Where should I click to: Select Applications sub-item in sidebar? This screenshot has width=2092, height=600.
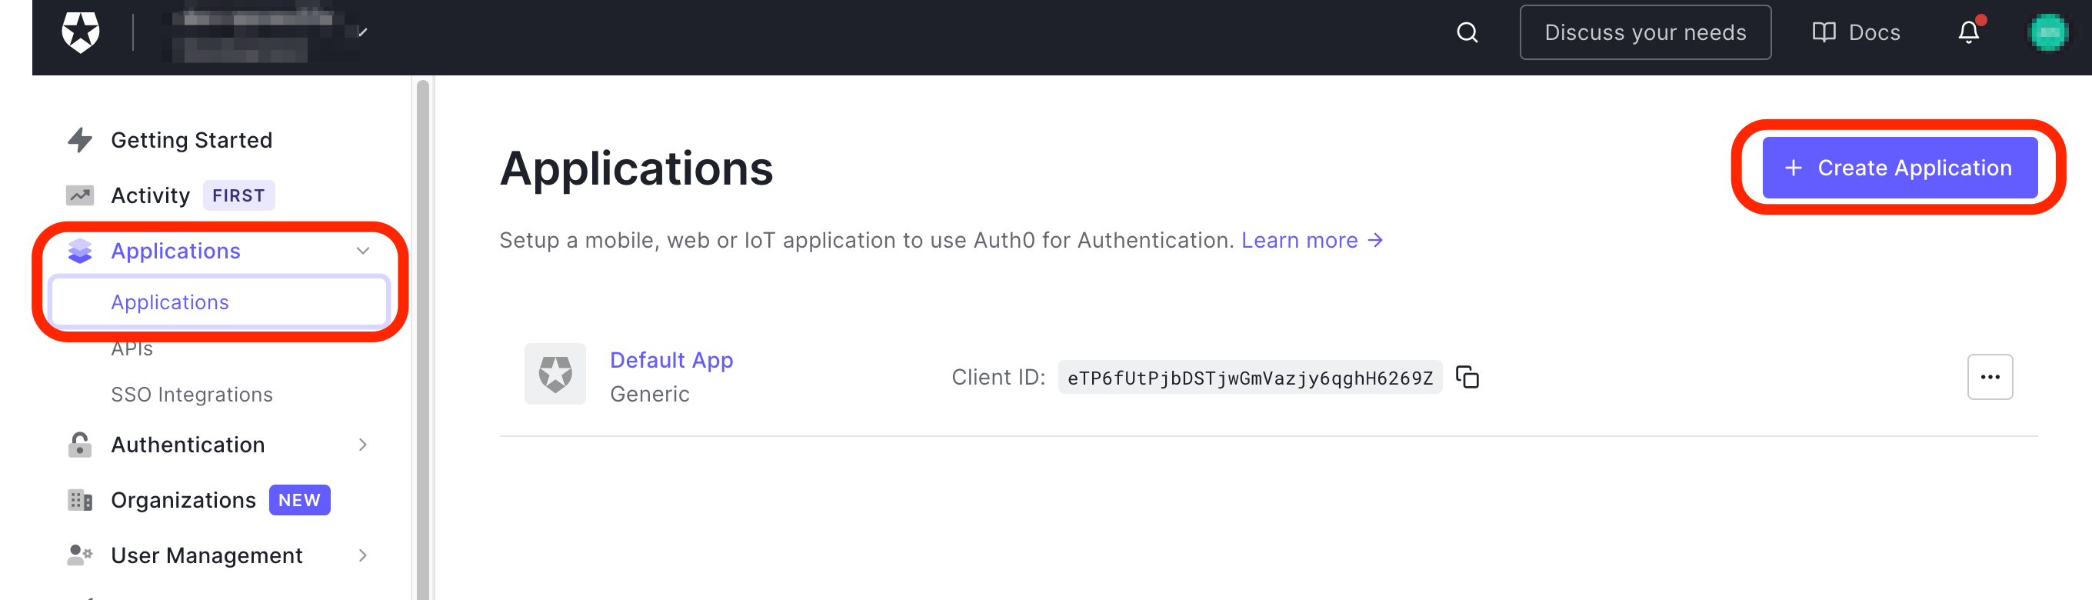[x=219, y=302]
